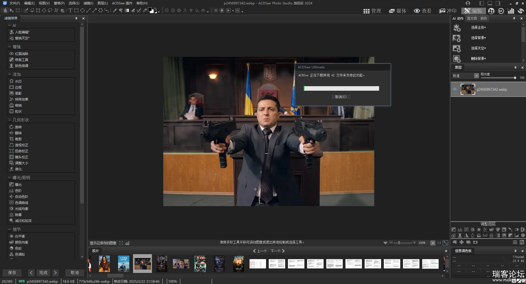Toggle fit image to window button

[x=446, y=243]
